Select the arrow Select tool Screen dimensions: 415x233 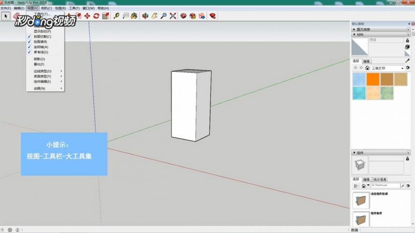coord(6,16)
